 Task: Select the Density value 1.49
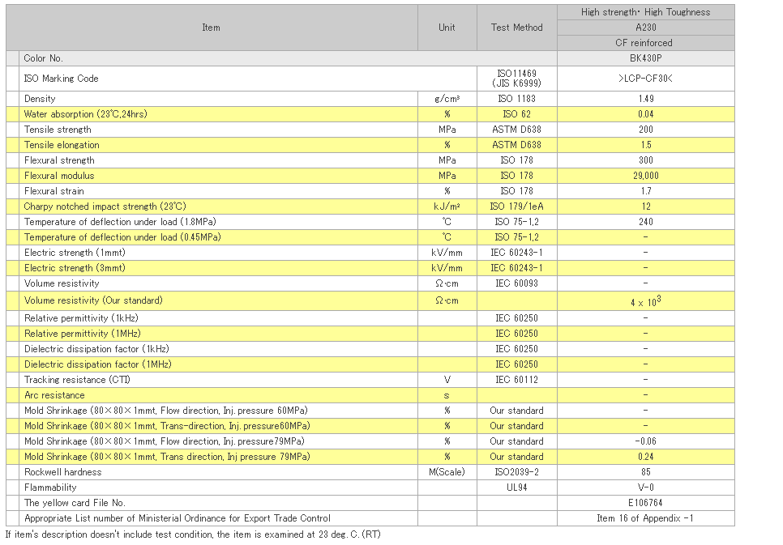pos(645,99)
